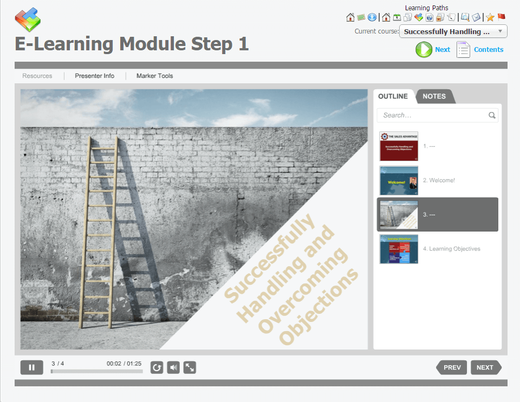The image size is (520, 402).
Task: Replay the current slide
Action: pos(157,367)
